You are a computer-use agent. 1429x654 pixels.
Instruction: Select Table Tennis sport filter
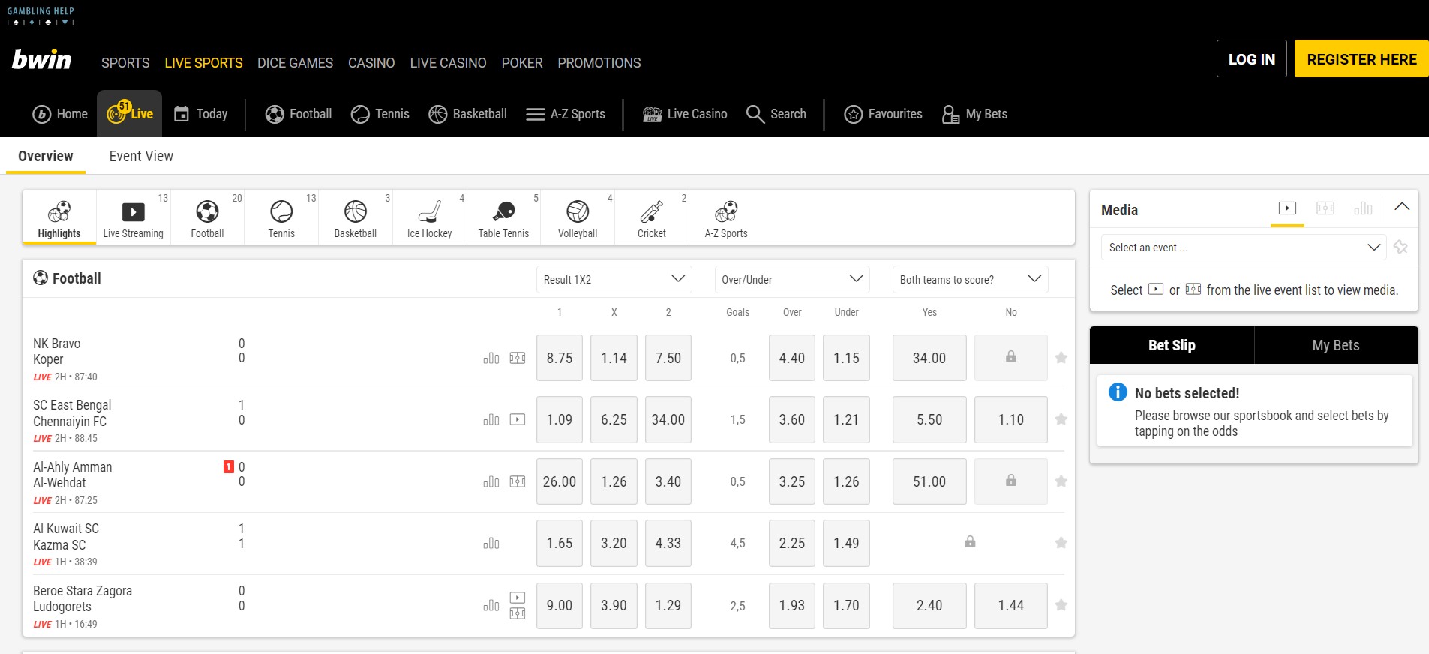pyautogui.click(x=503, y=218)
